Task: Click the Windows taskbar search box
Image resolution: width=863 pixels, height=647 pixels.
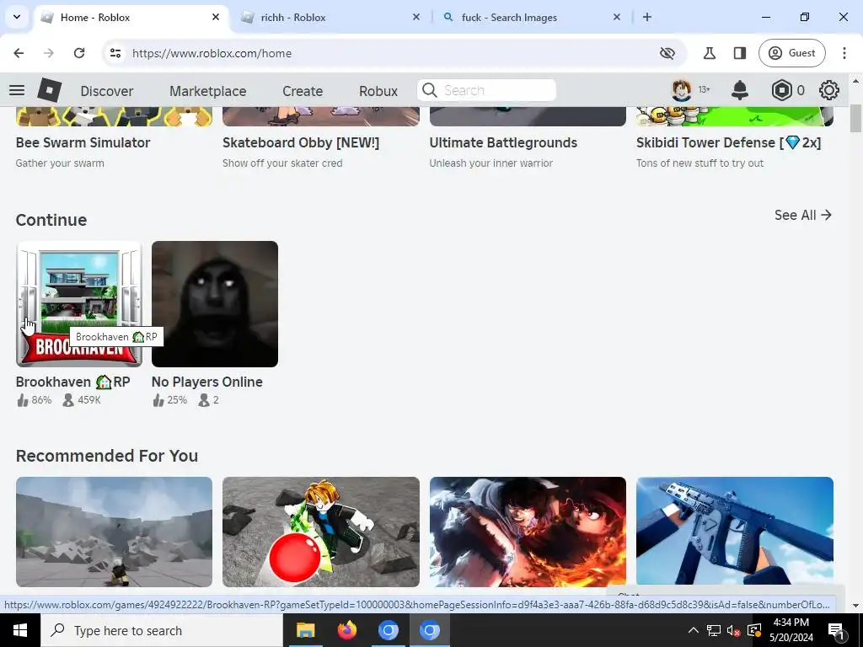Action: tap(162, 630)
